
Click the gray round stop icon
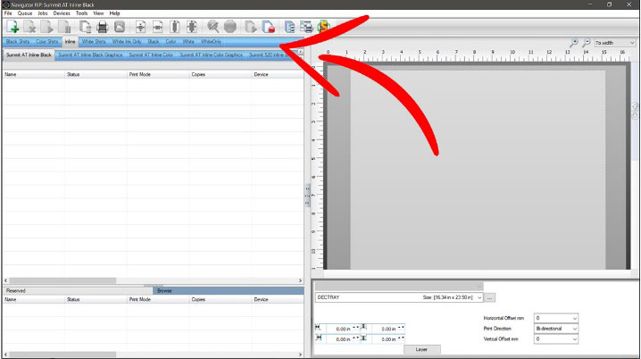point(229,27)
